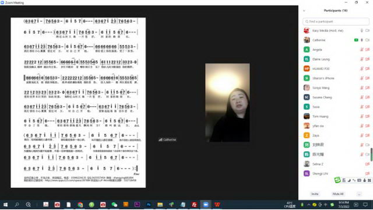This screenshot has height=210, width=373.
Task: Open FileZilla from the taskbar
Action: coord(194,205)
